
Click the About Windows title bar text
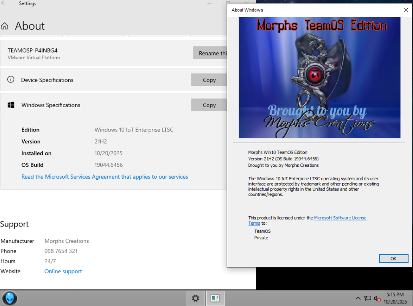[x=247, y=10]
